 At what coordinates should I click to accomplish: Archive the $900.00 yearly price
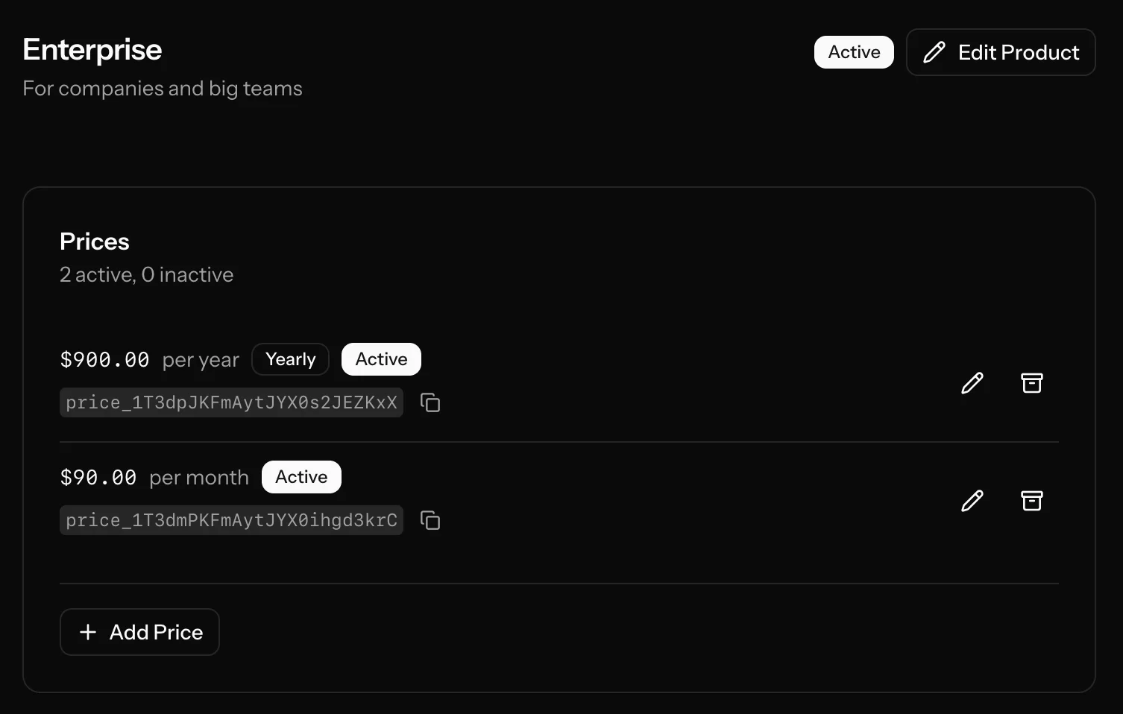click(x=1032, y=382)
